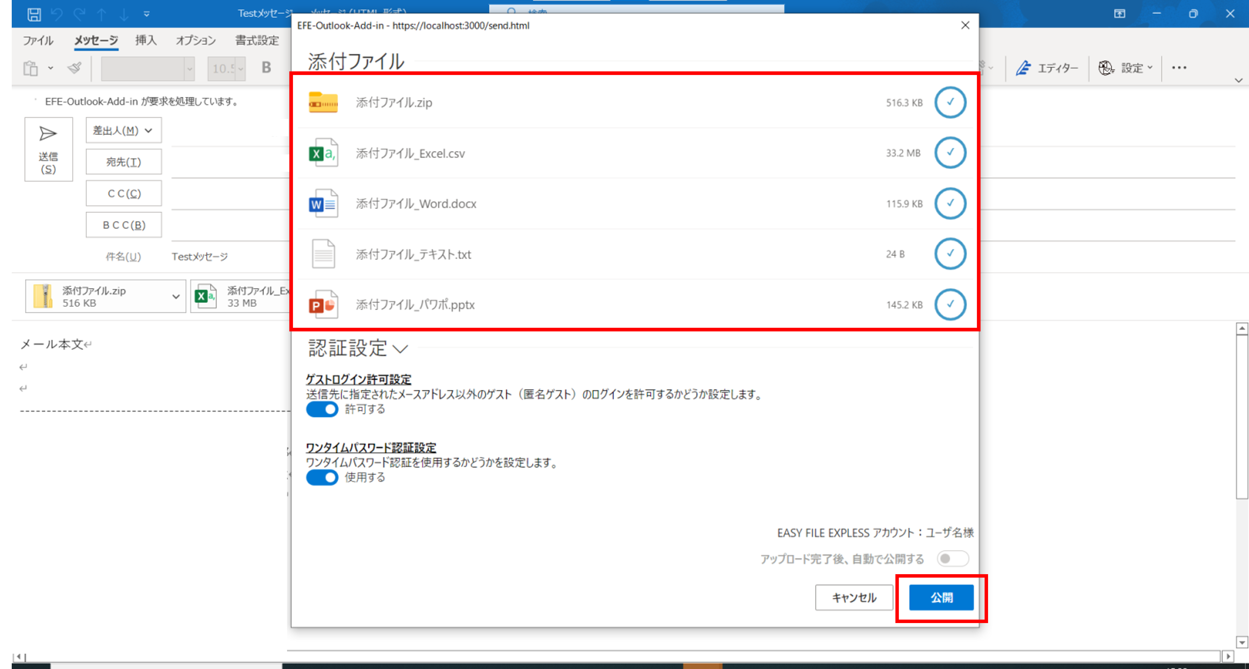The height and width of the screenshot is (669, 1249).
Task: Click the zip folder icon for 添付ファイル.zip
Action: pos(324,102)
